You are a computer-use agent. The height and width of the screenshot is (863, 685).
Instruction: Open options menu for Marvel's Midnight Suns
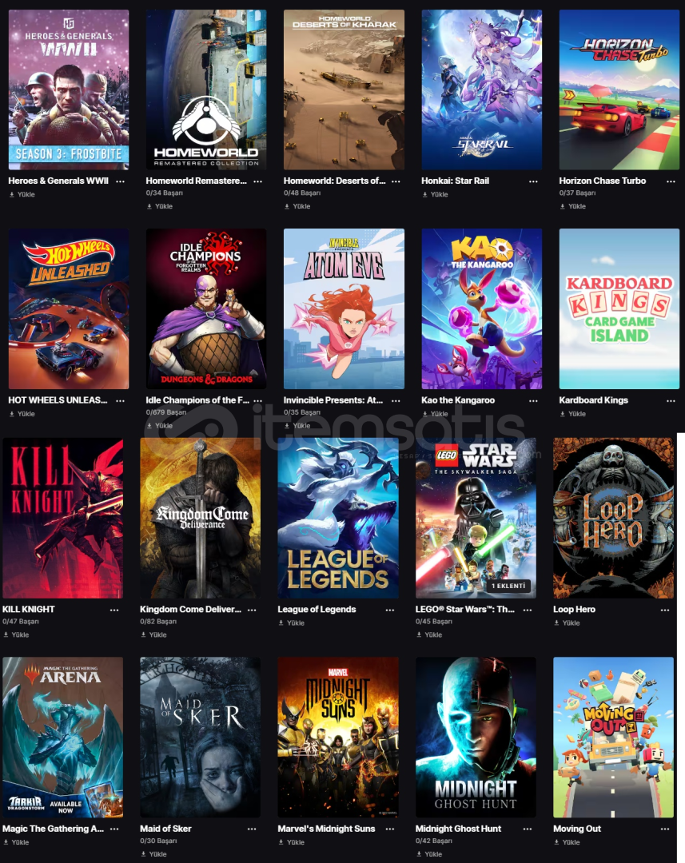[x=390, y=829]
